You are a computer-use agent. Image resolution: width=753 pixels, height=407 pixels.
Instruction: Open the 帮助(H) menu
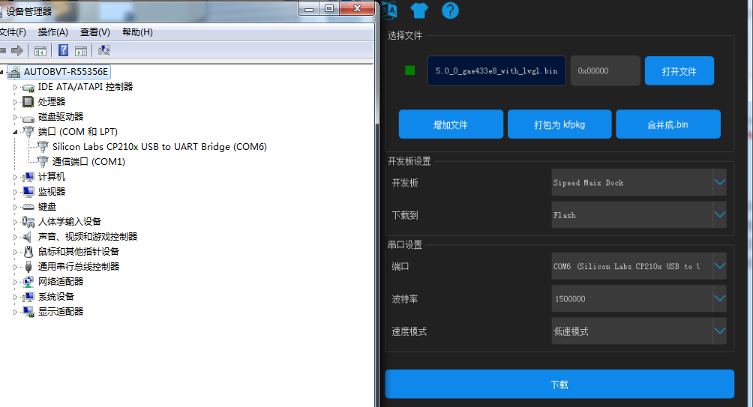click(137, 32)
